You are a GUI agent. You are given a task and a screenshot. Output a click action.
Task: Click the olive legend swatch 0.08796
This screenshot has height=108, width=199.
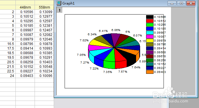(150, 44)
